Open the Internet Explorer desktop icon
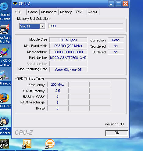The image size is (143, 151). tap(4, 7)
